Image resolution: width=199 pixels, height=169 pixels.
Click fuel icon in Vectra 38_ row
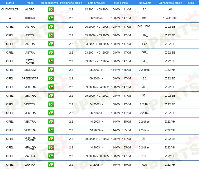51,96
